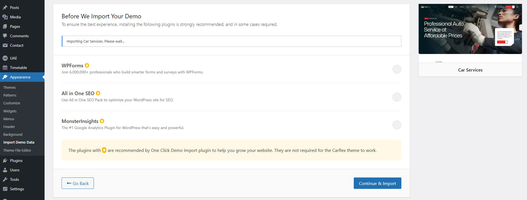527x200 pixels.
Task: Click the Tools wrench icon
Action: 5,179
